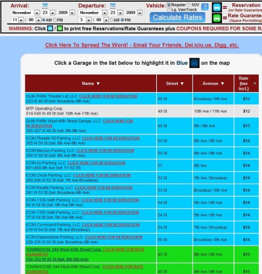Click the green Rate Guarantee car icon in legend
The height and width of the screenshot is (274, 262).
(217, 18)
